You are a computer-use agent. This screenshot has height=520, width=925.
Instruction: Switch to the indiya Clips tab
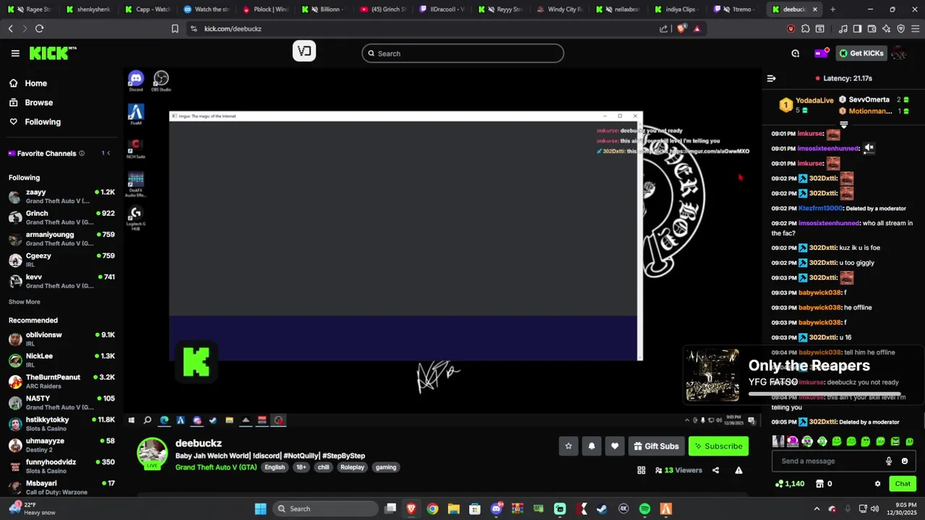tap(676, 9)
